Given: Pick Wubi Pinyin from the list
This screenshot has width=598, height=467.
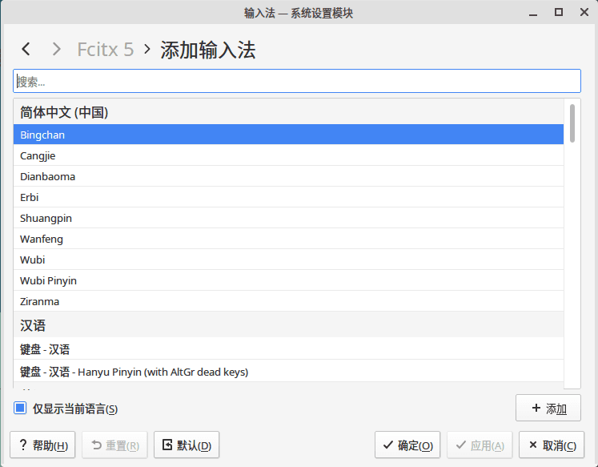Looking at the screenshot, I should pos(288,280).
